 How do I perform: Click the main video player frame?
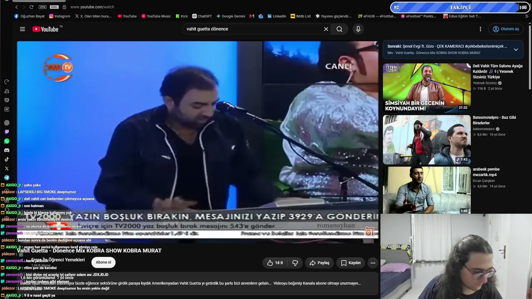pos(197,142)
